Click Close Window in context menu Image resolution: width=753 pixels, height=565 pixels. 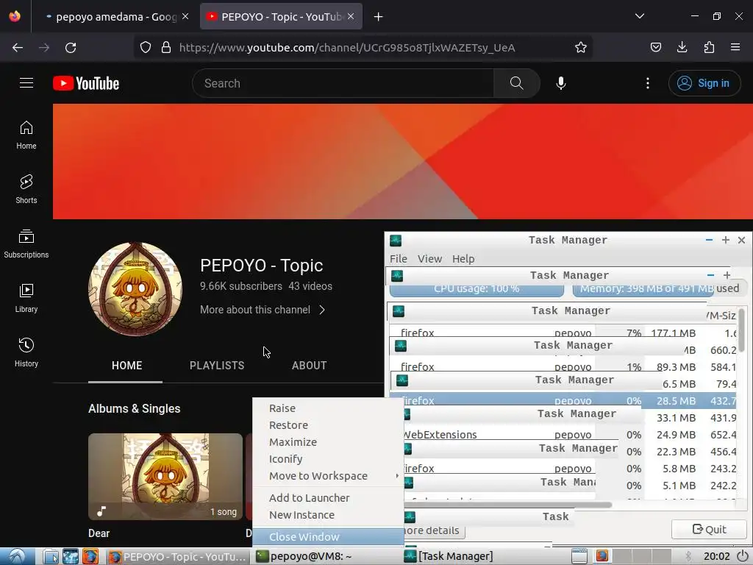(x=328, y=536)
